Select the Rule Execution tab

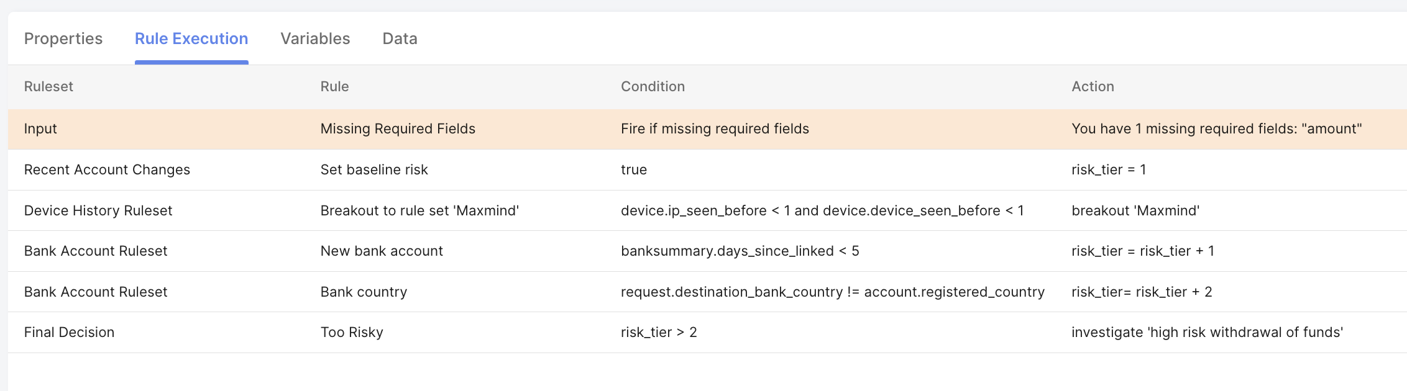[191, 38]
